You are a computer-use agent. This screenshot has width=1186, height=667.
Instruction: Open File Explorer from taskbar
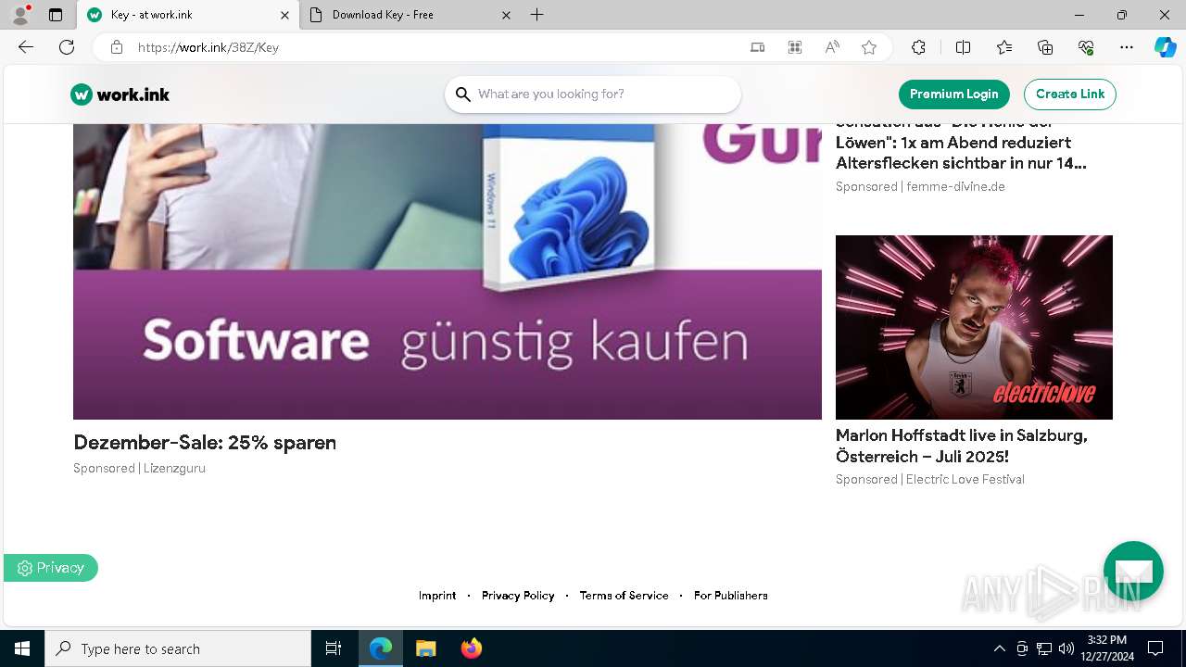425,648
